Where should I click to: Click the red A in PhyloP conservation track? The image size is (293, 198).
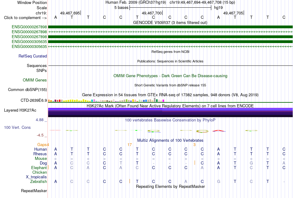click(x=219, y=131)
